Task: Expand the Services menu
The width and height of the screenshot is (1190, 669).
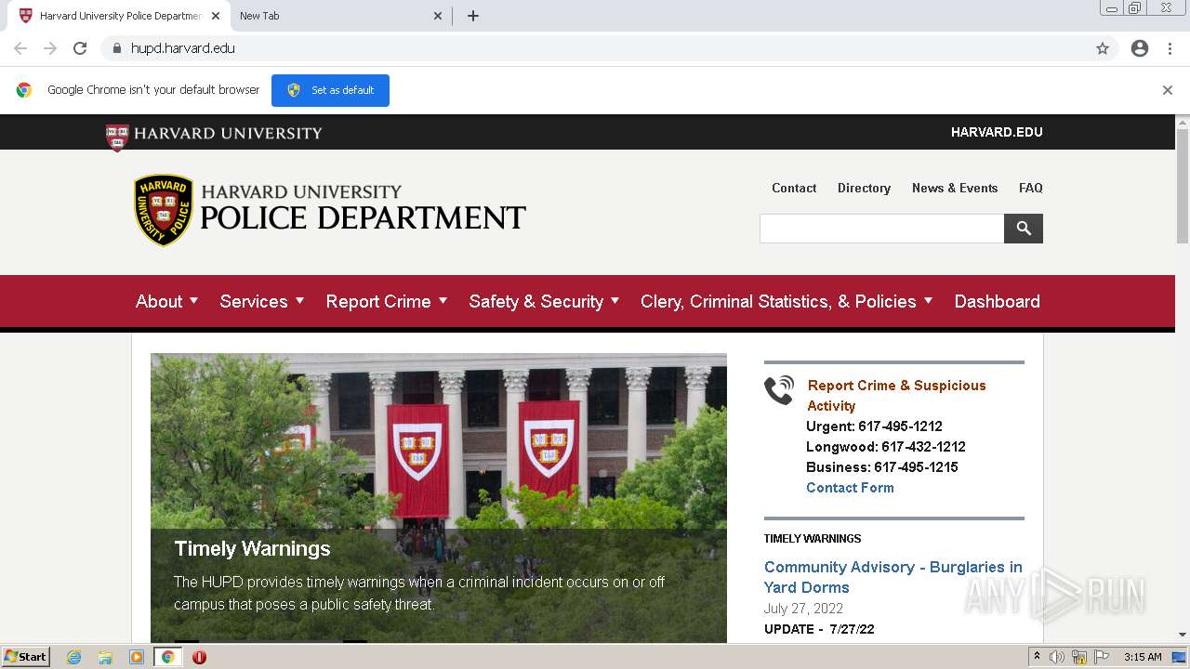Action: pyautogui.click(x=262, y=301)
